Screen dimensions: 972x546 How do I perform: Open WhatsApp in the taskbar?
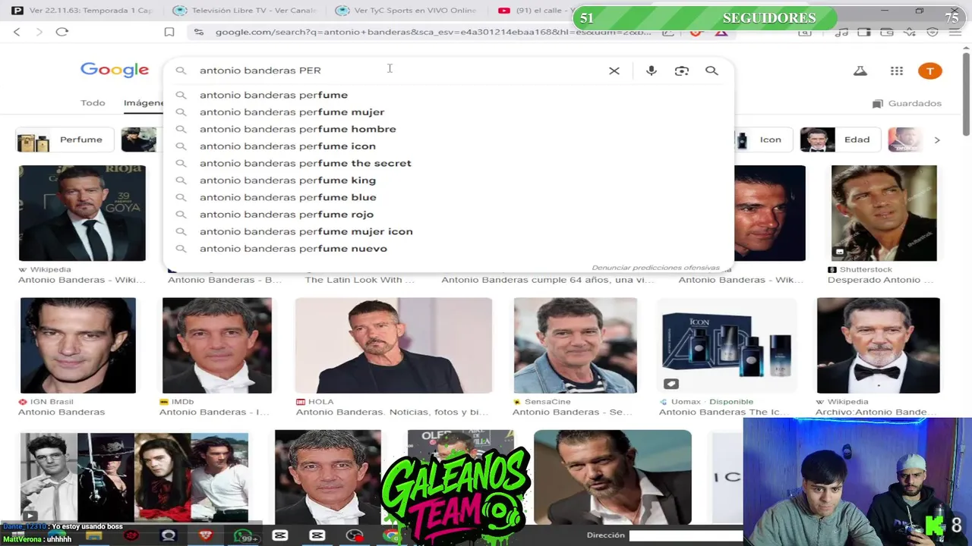245,536
